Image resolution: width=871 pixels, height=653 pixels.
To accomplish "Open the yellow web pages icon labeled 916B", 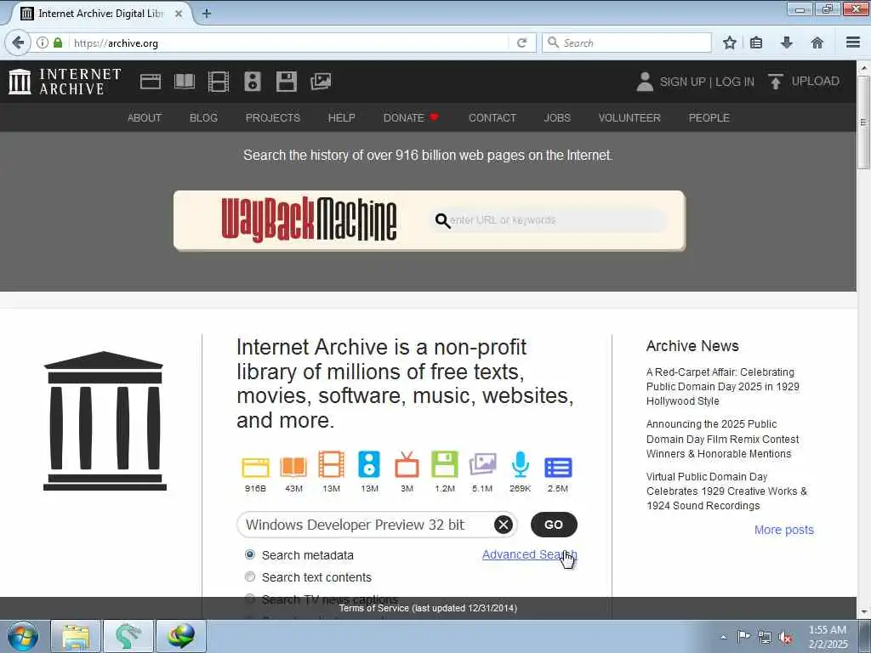I will [255, 467].
